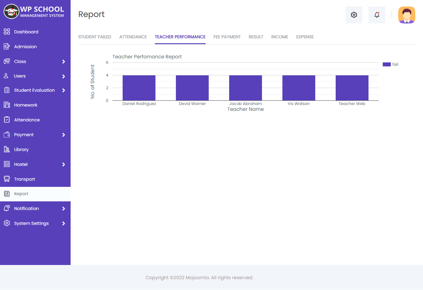Open the Fee Payment tab
The image size is (423, 290).
pos(227,37)
